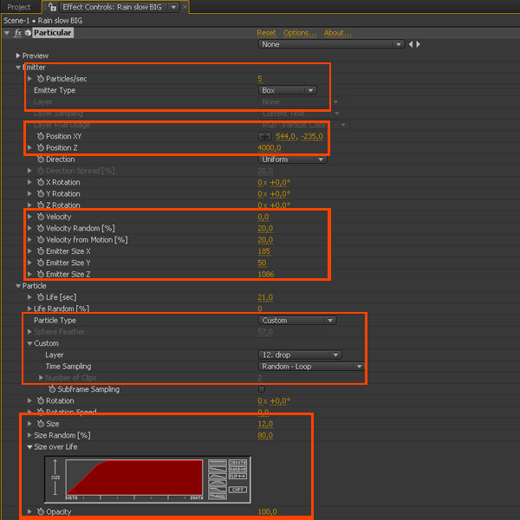The image size is (520, 520).
Task: Open the Particle Type Custom dropdown
Action: [297, 321]
